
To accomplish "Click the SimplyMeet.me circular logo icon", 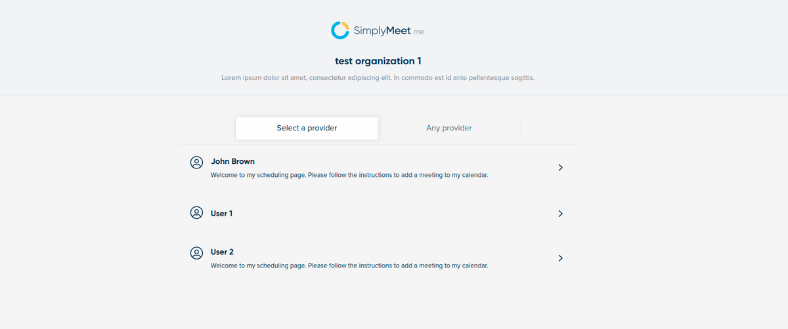I will [x=339, y=30].
